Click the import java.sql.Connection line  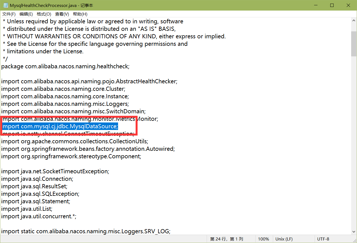point(37,179)
